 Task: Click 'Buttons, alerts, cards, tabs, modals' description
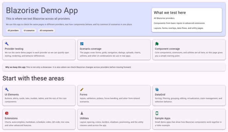tap(36, 100)
